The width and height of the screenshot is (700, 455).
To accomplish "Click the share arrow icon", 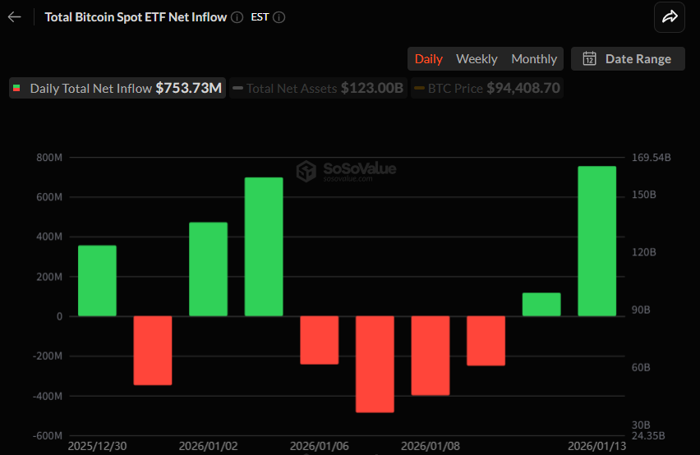I will pyautogui.click(x=670, y=16).
